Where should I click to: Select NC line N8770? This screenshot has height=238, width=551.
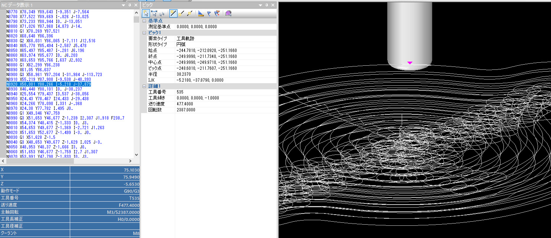point(48,12)
